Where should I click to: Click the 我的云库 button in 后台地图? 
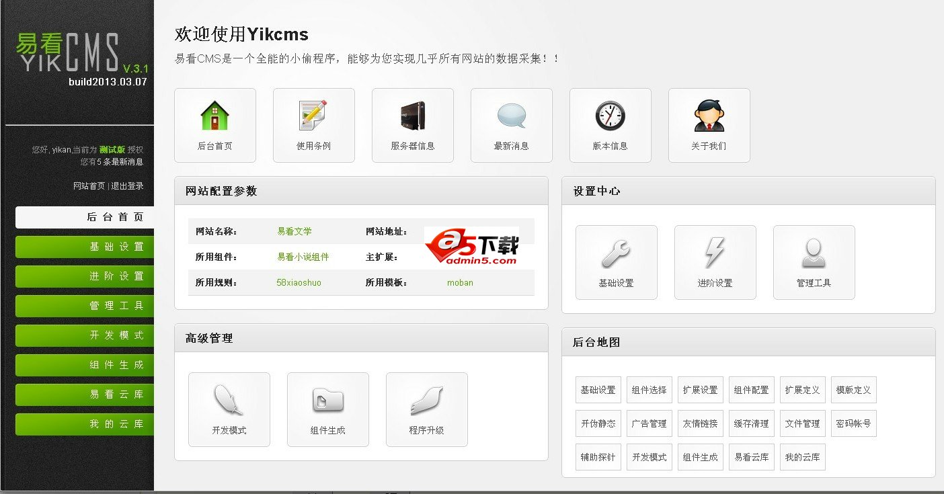pyautogui.click(x=803, y=457)
